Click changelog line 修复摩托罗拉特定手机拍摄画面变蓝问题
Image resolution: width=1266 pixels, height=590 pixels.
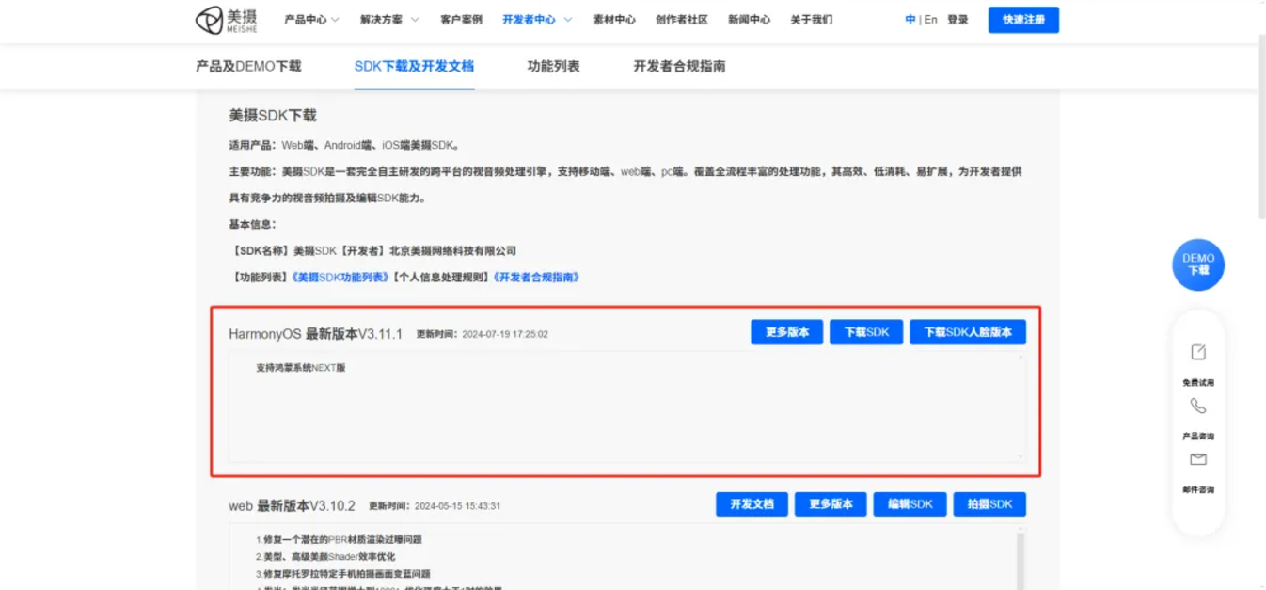[343, 574]
